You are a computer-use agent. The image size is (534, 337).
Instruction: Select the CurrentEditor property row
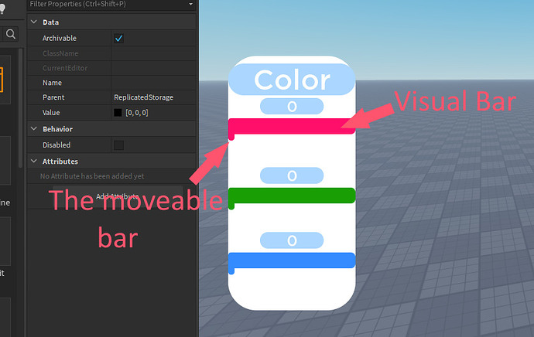click(111, 68)
